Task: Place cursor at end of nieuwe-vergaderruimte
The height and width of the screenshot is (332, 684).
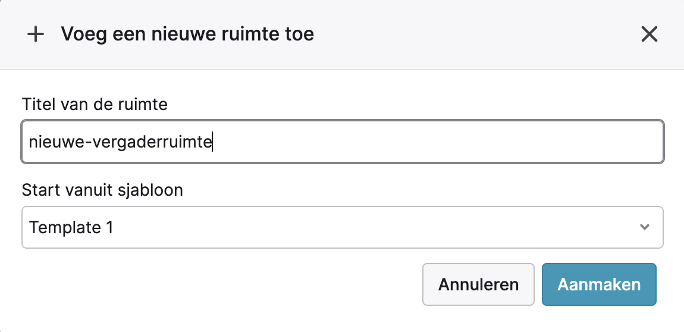Action: (213, 142)
